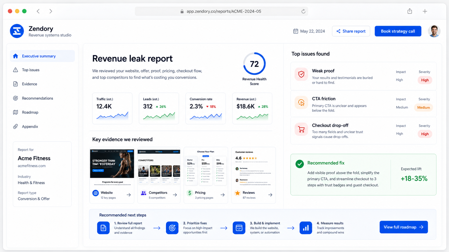Click the Checkout drop-off cart icon
This screenshot has width=449, height=252.
[x=301, y=129]
